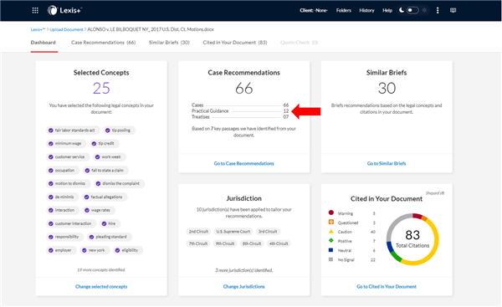Click the sun light mode icon
The height and width of the screenshot is (307, 502).
tap(424, 10)
